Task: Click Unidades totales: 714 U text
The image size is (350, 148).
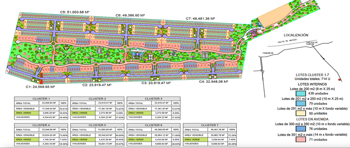Action: click(x=312, y=79)
